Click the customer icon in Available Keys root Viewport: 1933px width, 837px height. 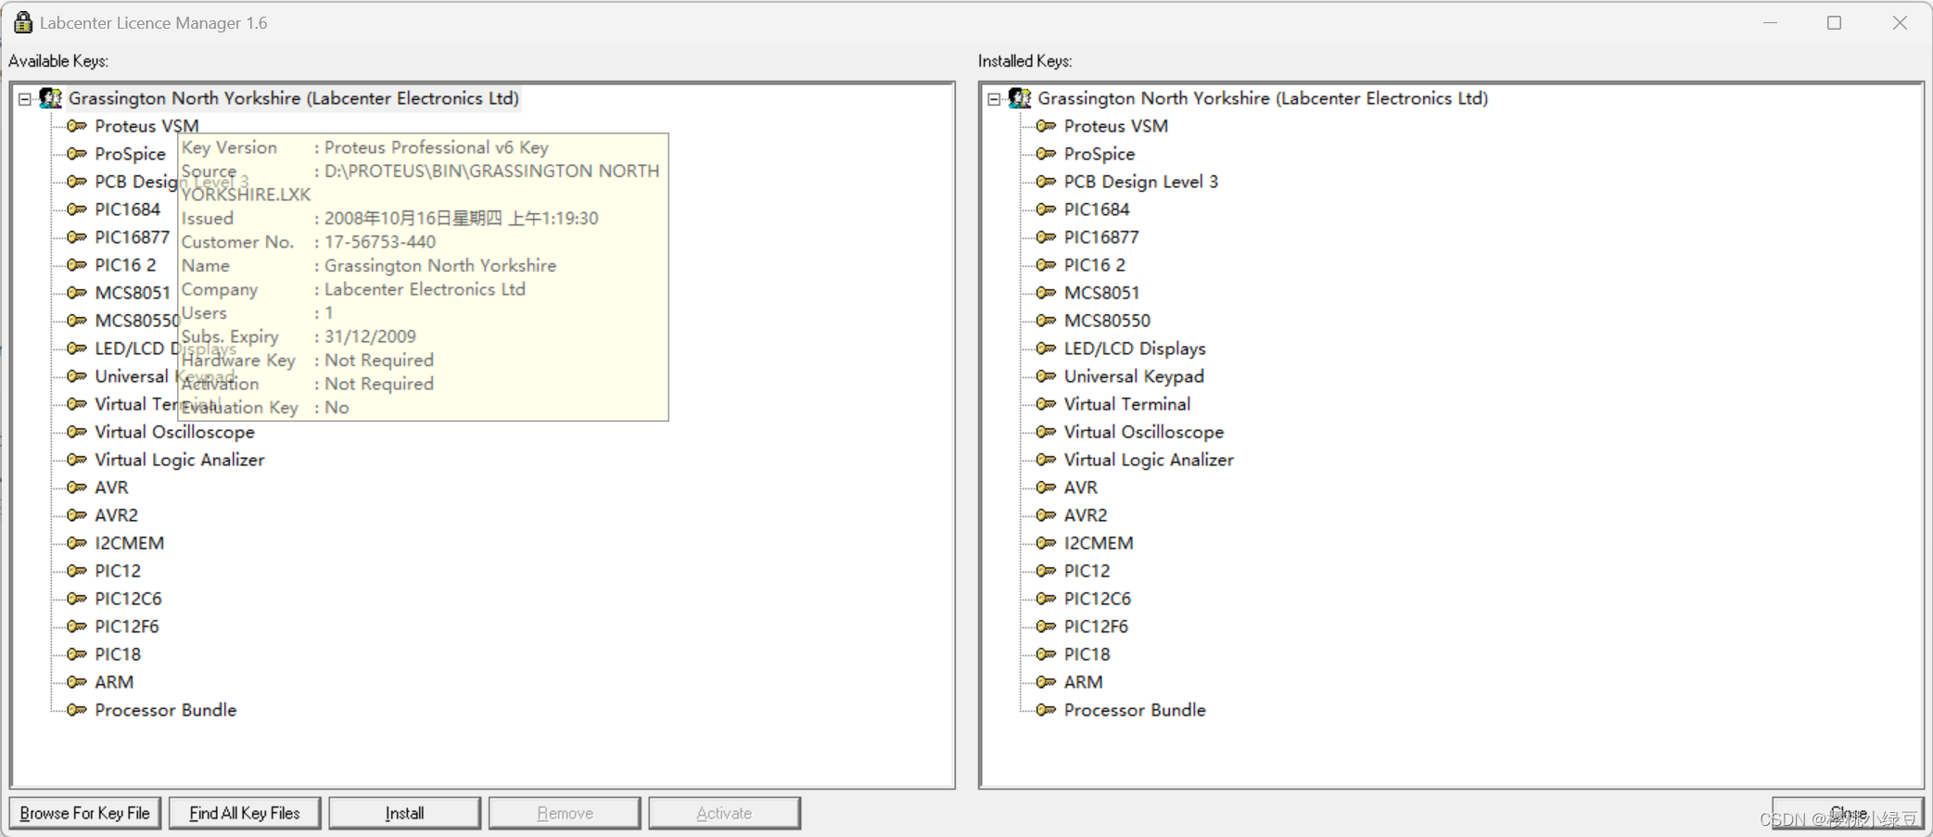(x=50, y=98)
